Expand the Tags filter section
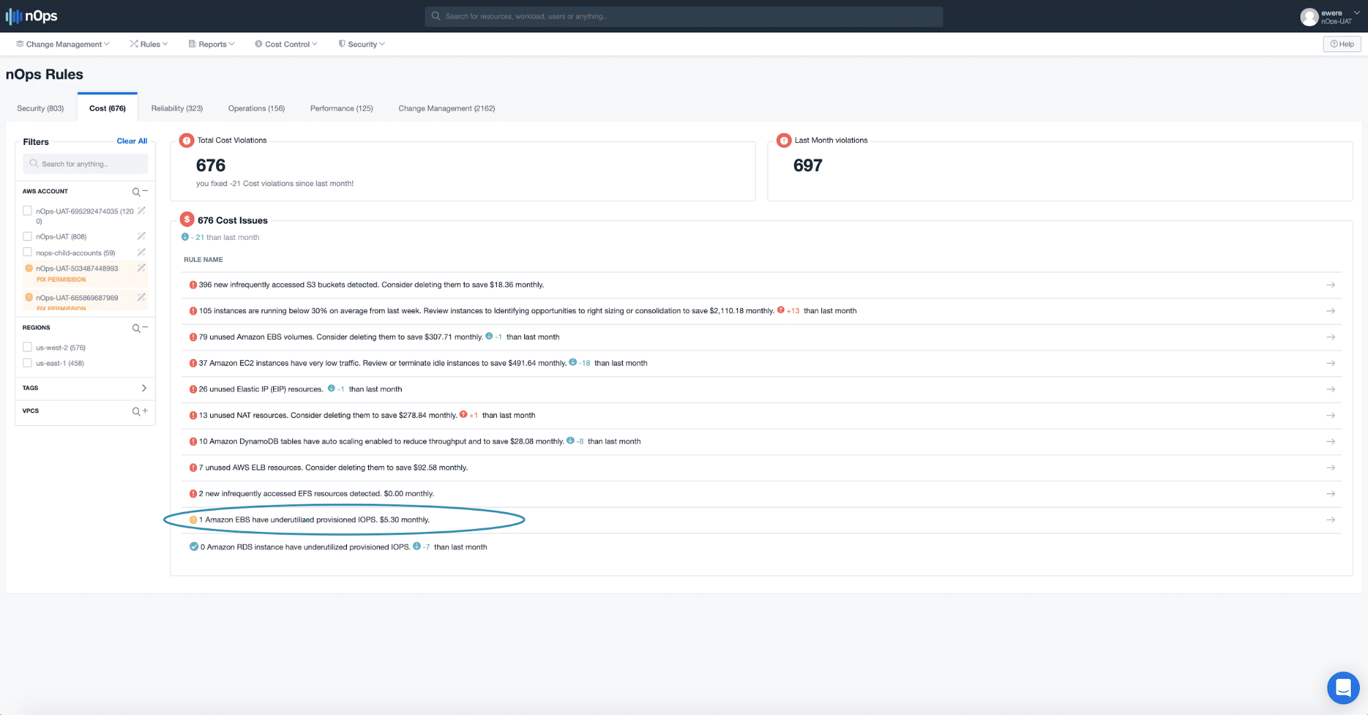 144,388
